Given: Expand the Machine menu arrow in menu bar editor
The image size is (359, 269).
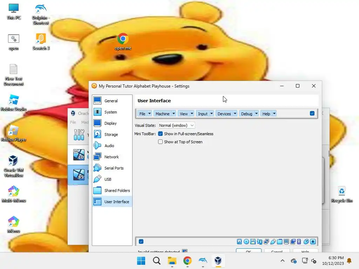Looking at the screenshot, I should pos(174,113).
